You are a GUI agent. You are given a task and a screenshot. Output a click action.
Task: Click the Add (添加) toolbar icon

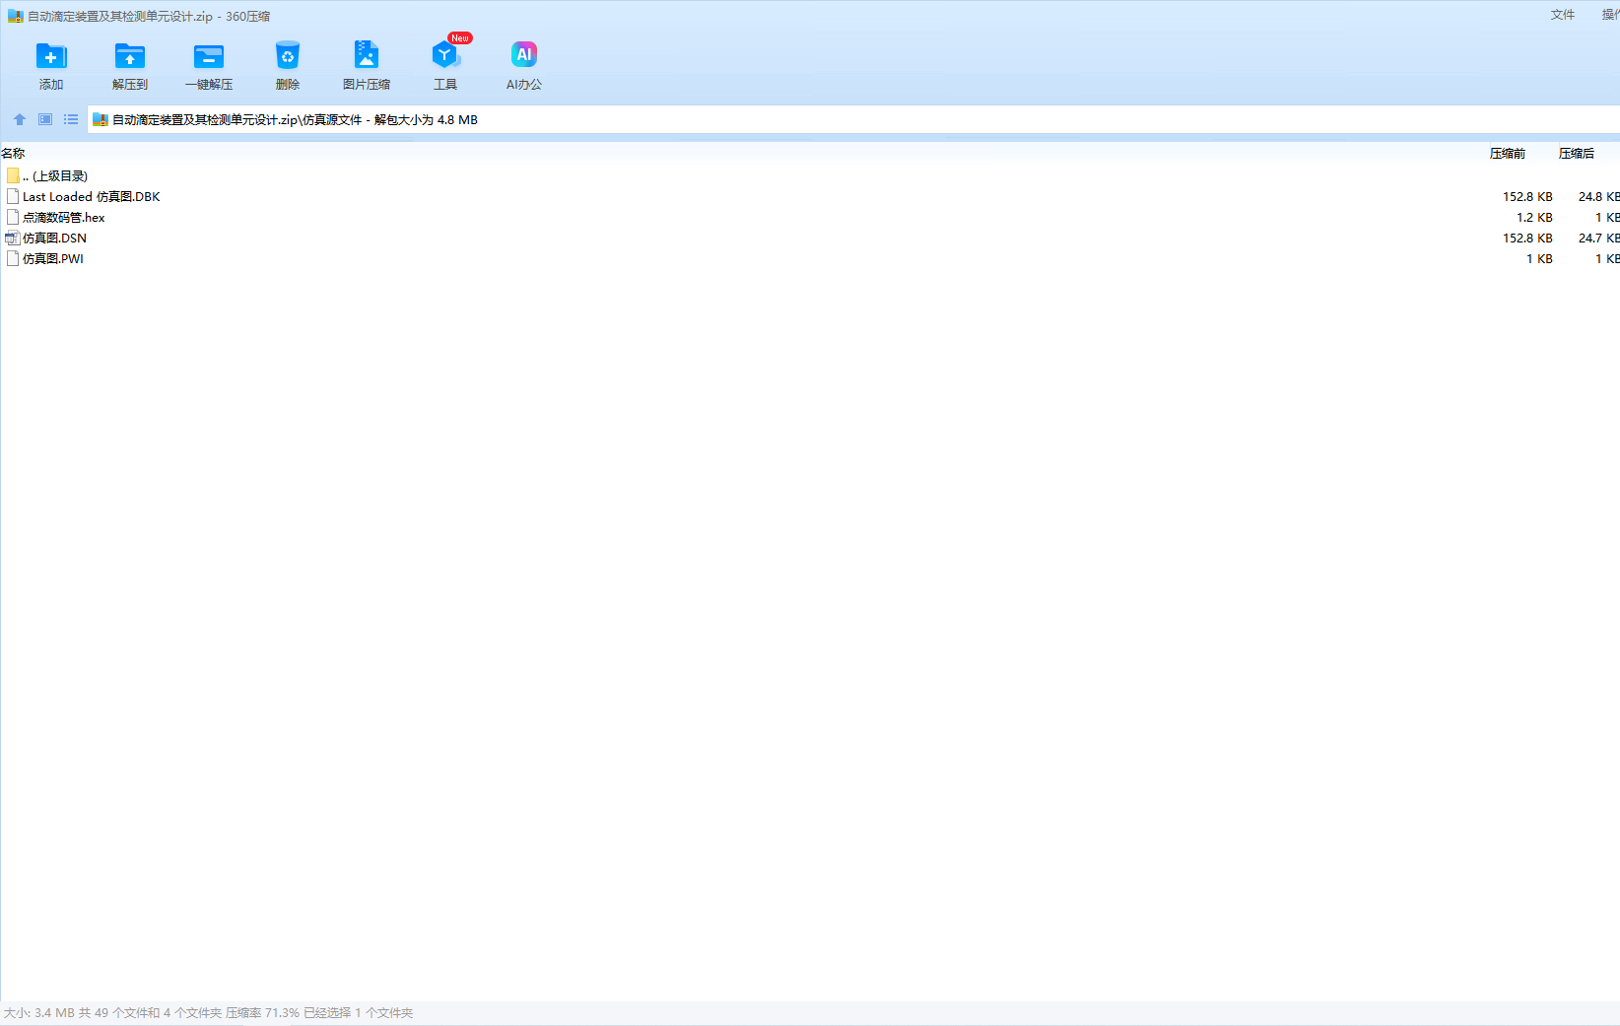(x=51, y=57)
